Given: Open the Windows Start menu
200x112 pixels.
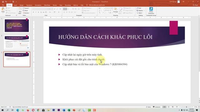Looking at the screenshot, I should [x=2, y=110].
